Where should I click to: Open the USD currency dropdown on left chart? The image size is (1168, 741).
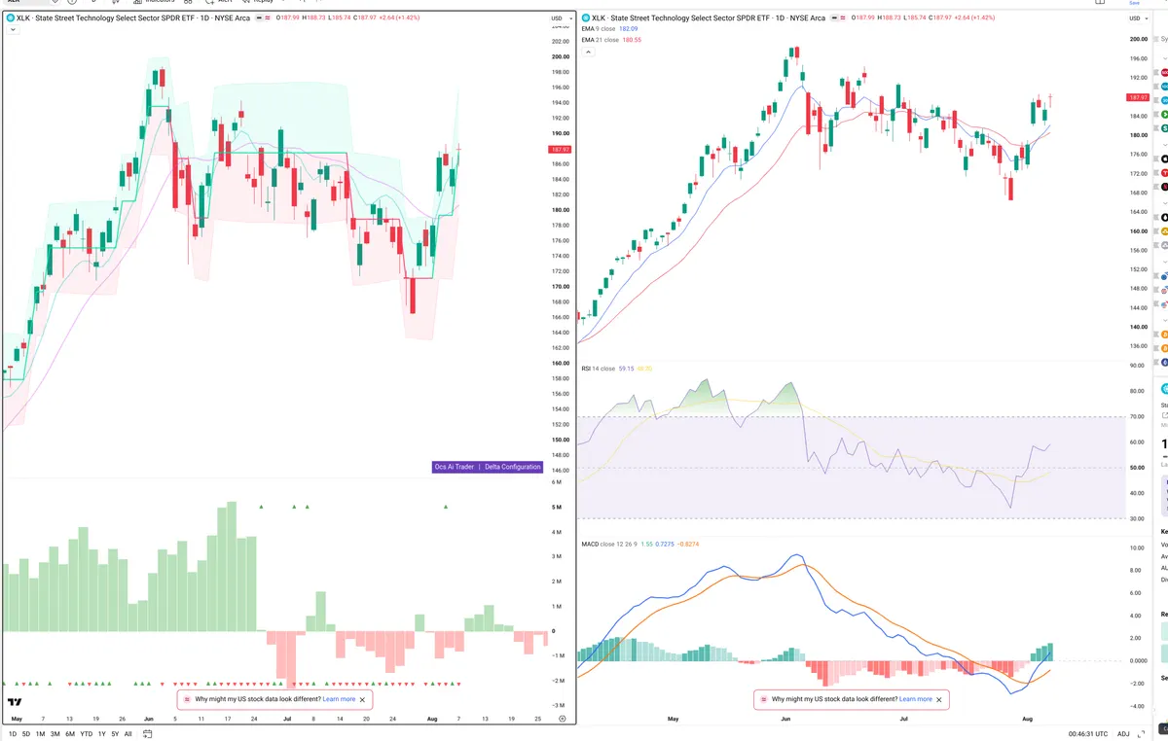560,18
